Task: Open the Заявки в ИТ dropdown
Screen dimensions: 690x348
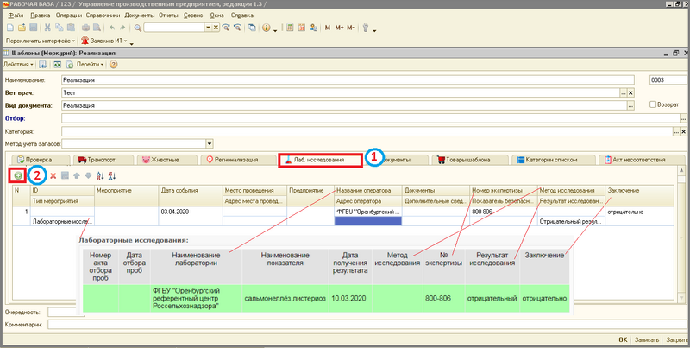Action: (x=104, y=41)
